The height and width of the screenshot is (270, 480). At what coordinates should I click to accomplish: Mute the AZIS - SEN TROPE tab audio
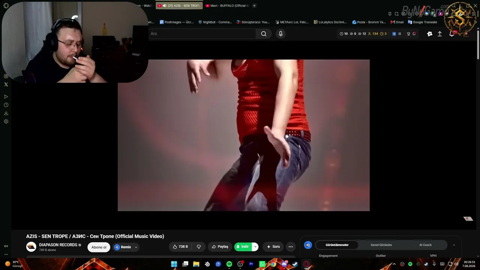[x=165, y=6]
